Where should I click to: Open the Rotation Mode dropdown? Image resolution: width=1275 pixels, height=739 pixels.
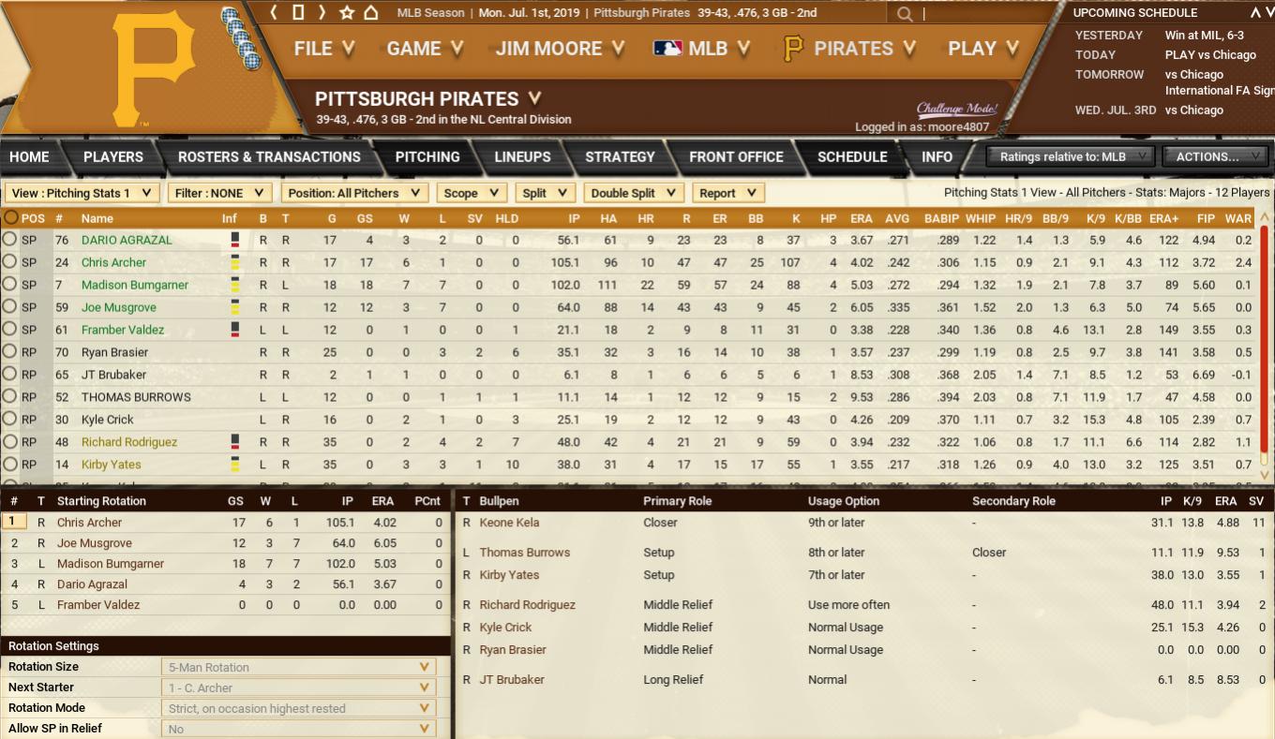tap(300, 708)
